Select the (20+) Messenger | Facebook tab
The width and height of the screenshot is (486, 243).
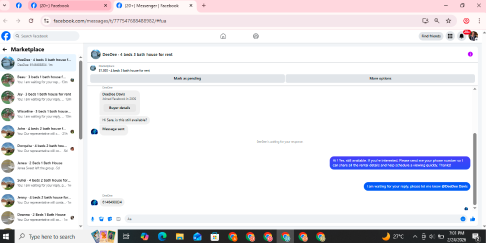[x=155, y=5]
